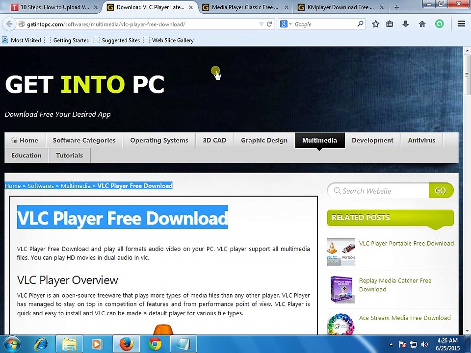
Task: Select the Multimedia menu item
Action: pyautogui.click(x=319, y=140)
